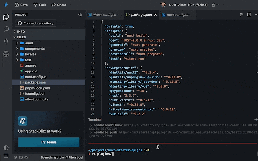Open the Ports plug panel in sidebar
This screenshot has height=161, width=258.
pyautogui.click(x=6, y=42)
